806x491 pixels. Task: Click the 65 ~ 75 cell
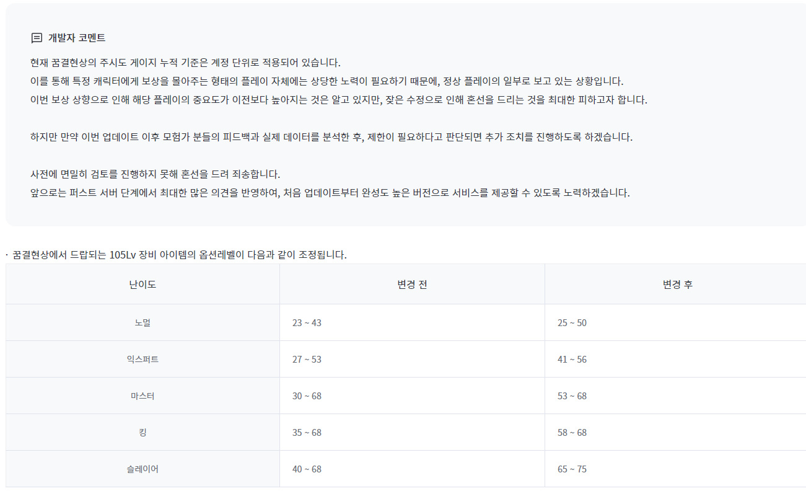point(572,469)
